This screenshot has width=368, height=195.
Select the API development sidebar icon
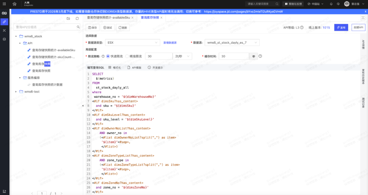click(x=4, y=22)
